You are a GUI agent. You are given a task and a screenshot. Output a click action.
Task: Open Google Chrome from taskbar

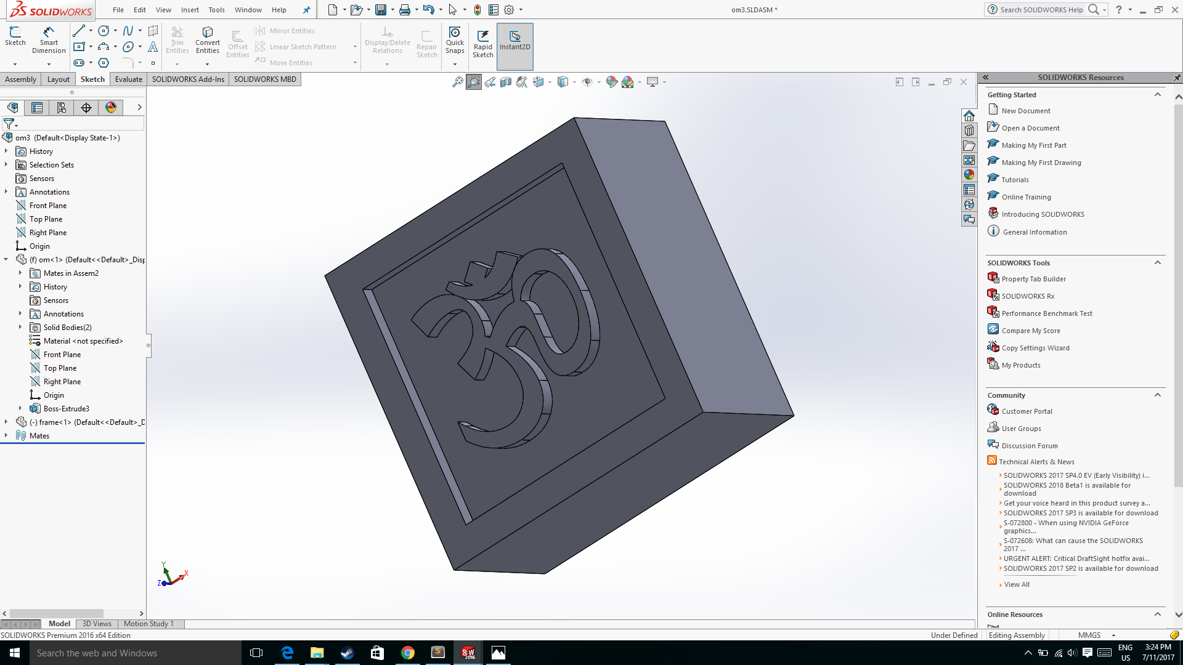coord(408,653)
